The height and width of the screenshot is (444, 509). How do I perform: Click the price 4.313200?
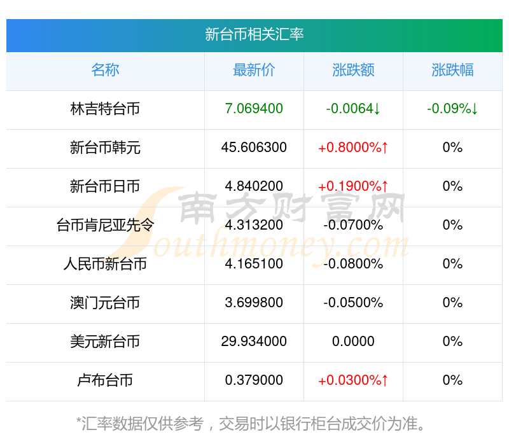coord(254,225)
